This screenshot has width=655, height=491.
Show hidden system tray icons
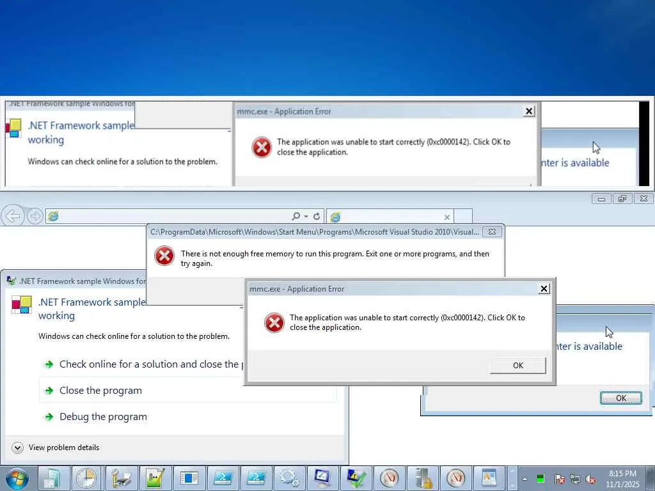[525, 479]
